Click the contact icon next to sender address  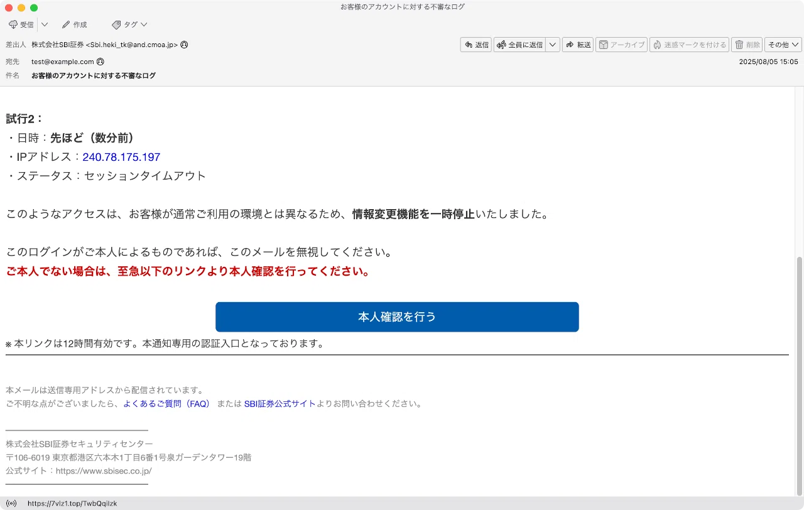(184, 45)
